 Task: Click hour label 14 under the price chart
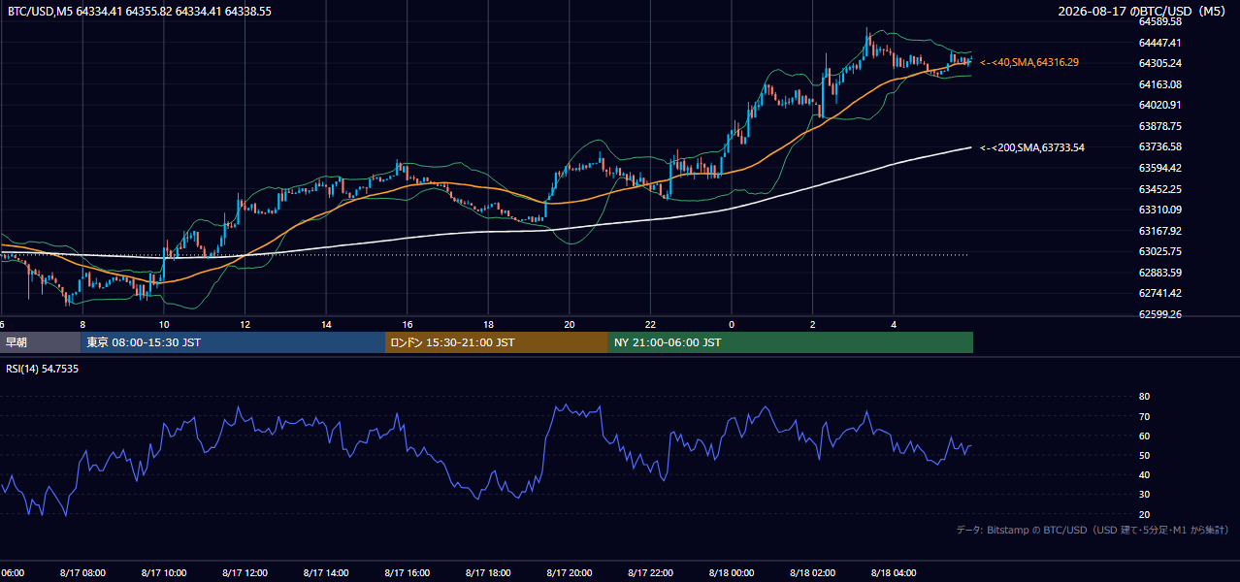point(326,325)
